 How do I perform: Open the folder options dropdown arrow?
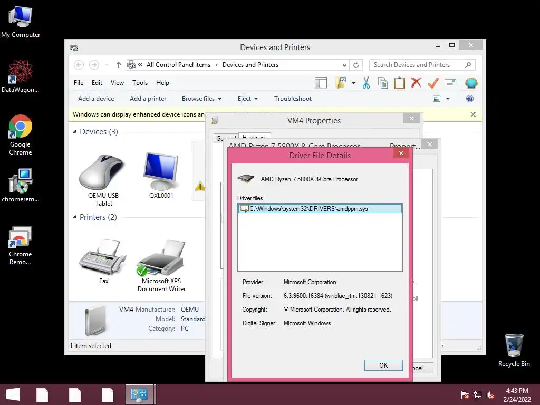(x=353, y=83)
